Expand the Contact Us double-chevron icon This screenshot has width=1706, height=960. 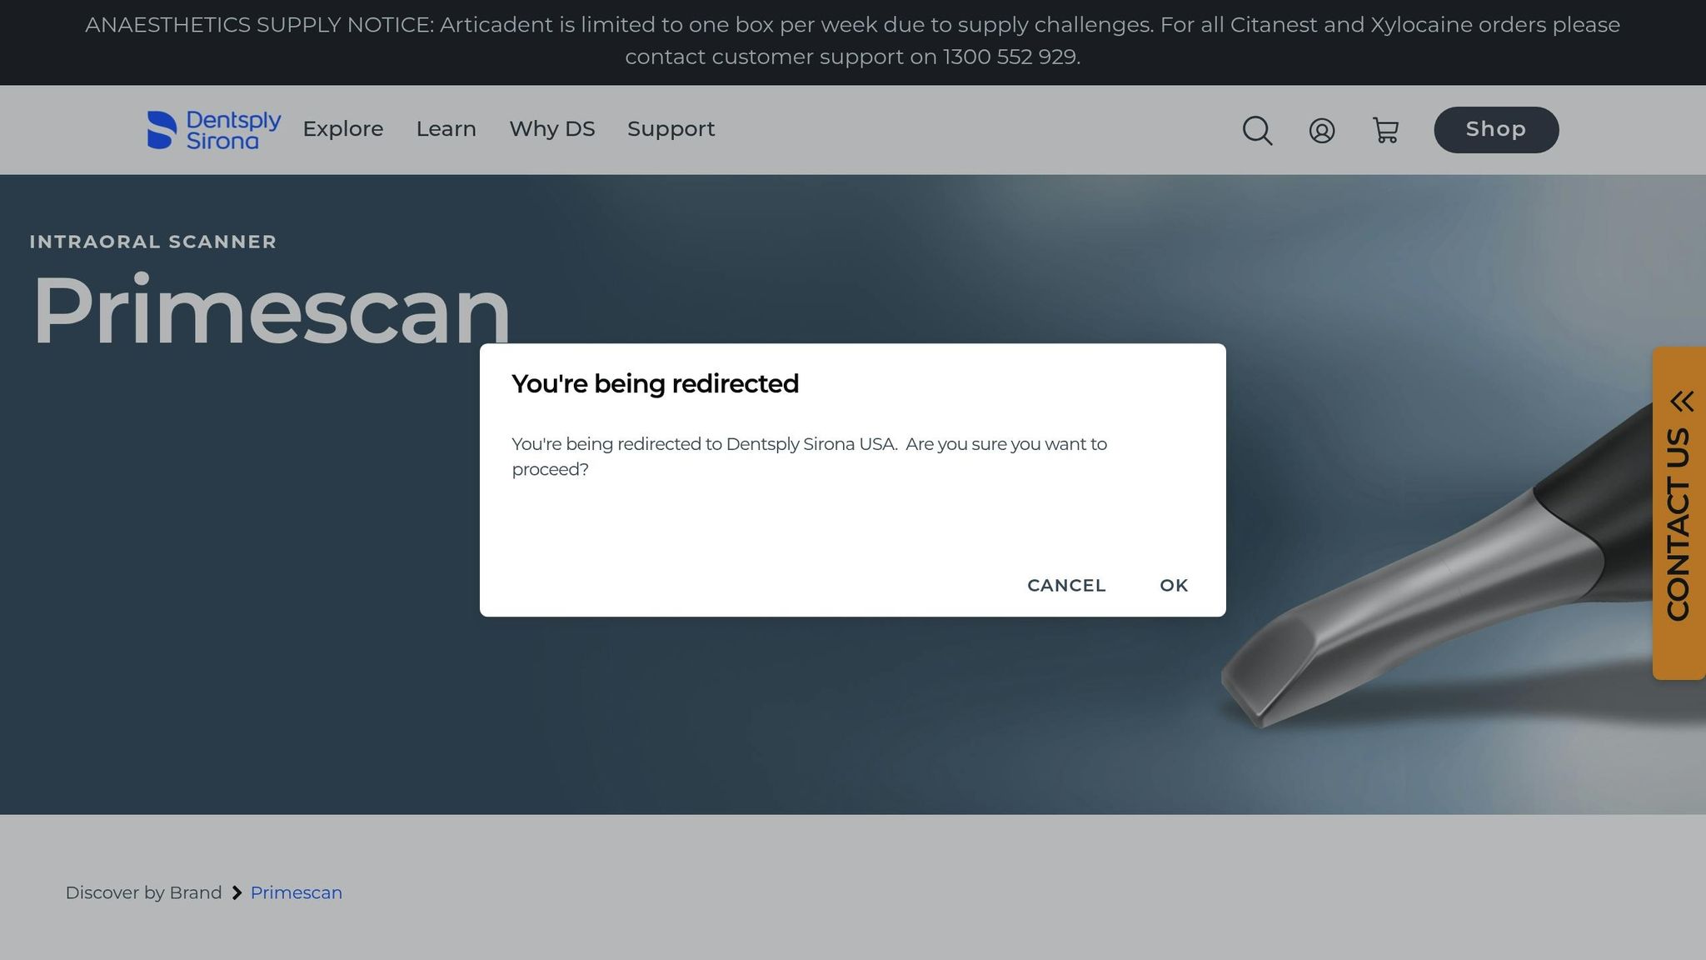pos(1682,401)
